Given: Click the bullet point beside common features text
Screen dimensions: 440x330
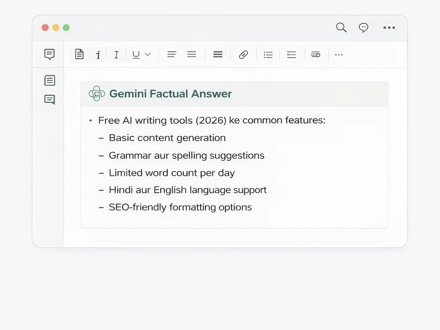Looking at the screenshot, I should (x=90, y=121).
